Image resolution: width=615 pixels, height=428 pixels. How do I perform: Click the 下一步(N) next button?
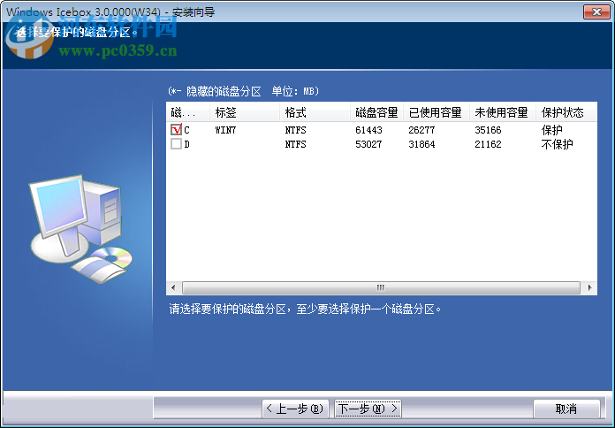368,409
